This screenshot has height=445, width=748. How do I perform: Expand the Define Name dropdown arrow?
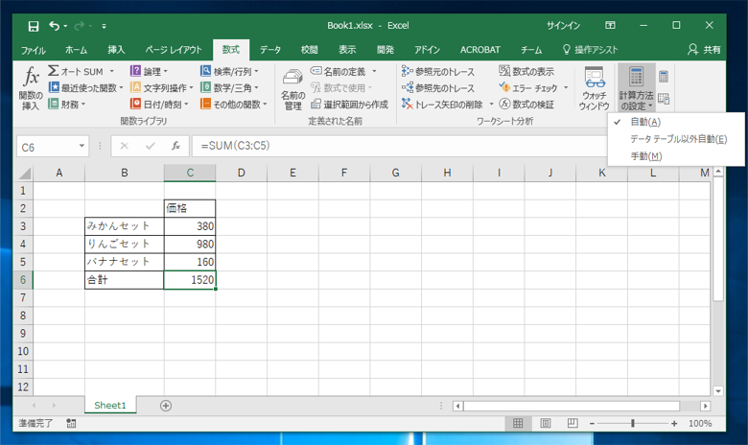(374, 72)
